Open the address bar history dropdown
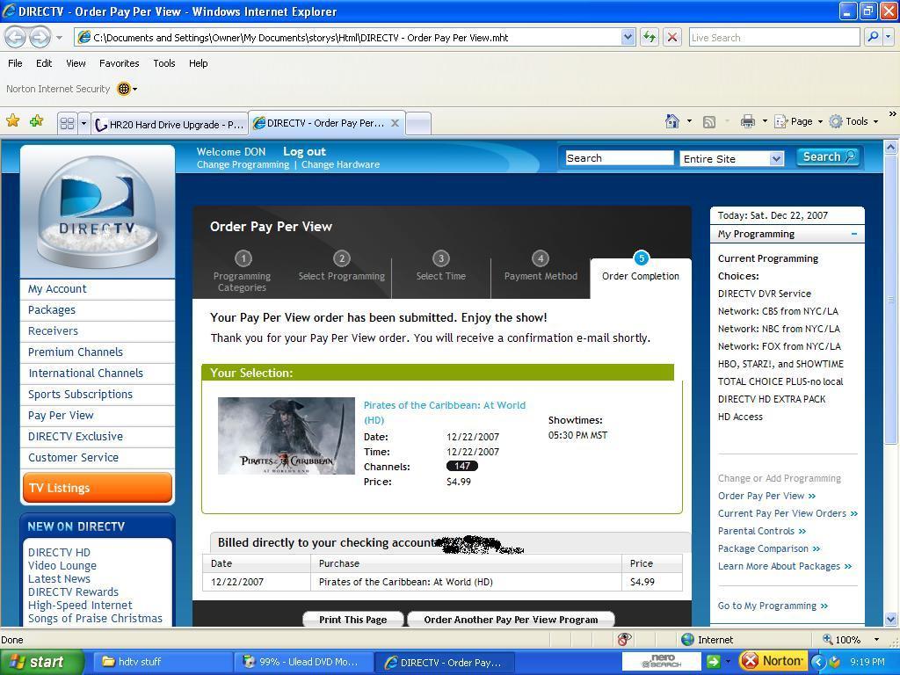900x675 pixels. [628, 37]
